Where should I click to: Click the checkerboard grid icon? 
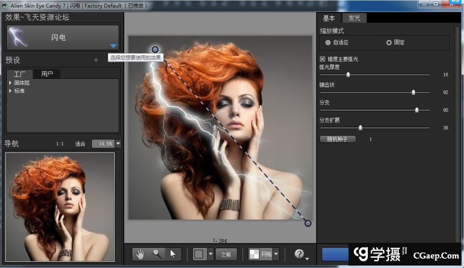[254, 254]
